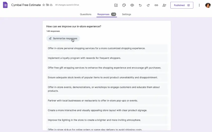Click the 'All changes saved in Drive' status

coord(67,5)
